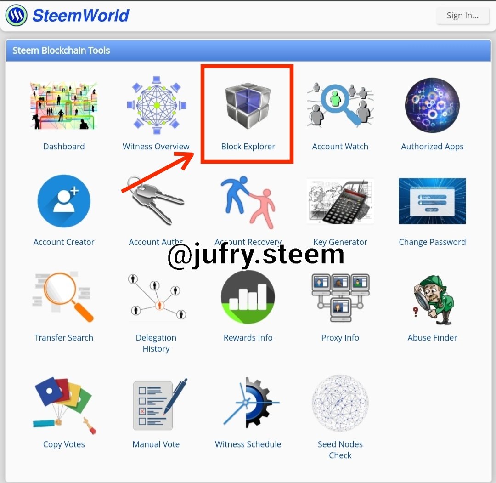Click the Change Password login-screen icon

[x=432, y=201]
